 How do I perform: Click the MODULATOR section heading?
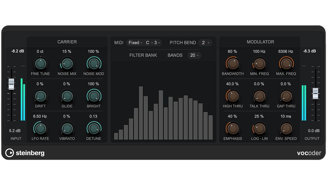point(261,42)
